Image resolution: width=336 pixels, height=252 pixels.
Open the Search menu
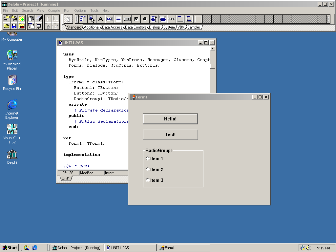(x=28, y=10)
